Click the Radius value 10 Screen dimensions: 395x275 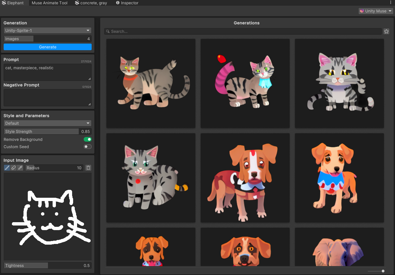click(x=79, y=168)
